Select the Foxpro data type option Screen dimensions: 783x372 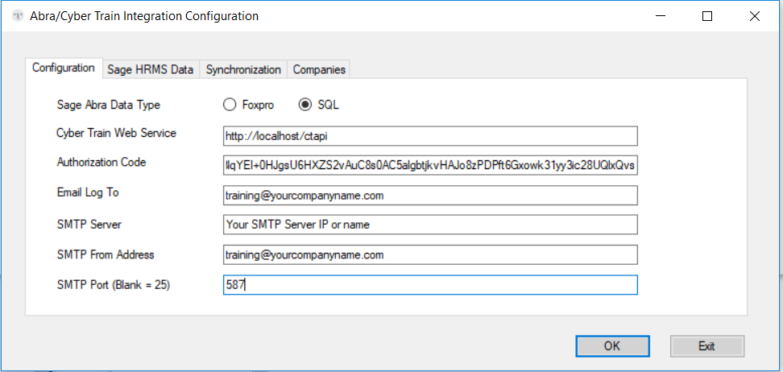click(x=249, y=105)
